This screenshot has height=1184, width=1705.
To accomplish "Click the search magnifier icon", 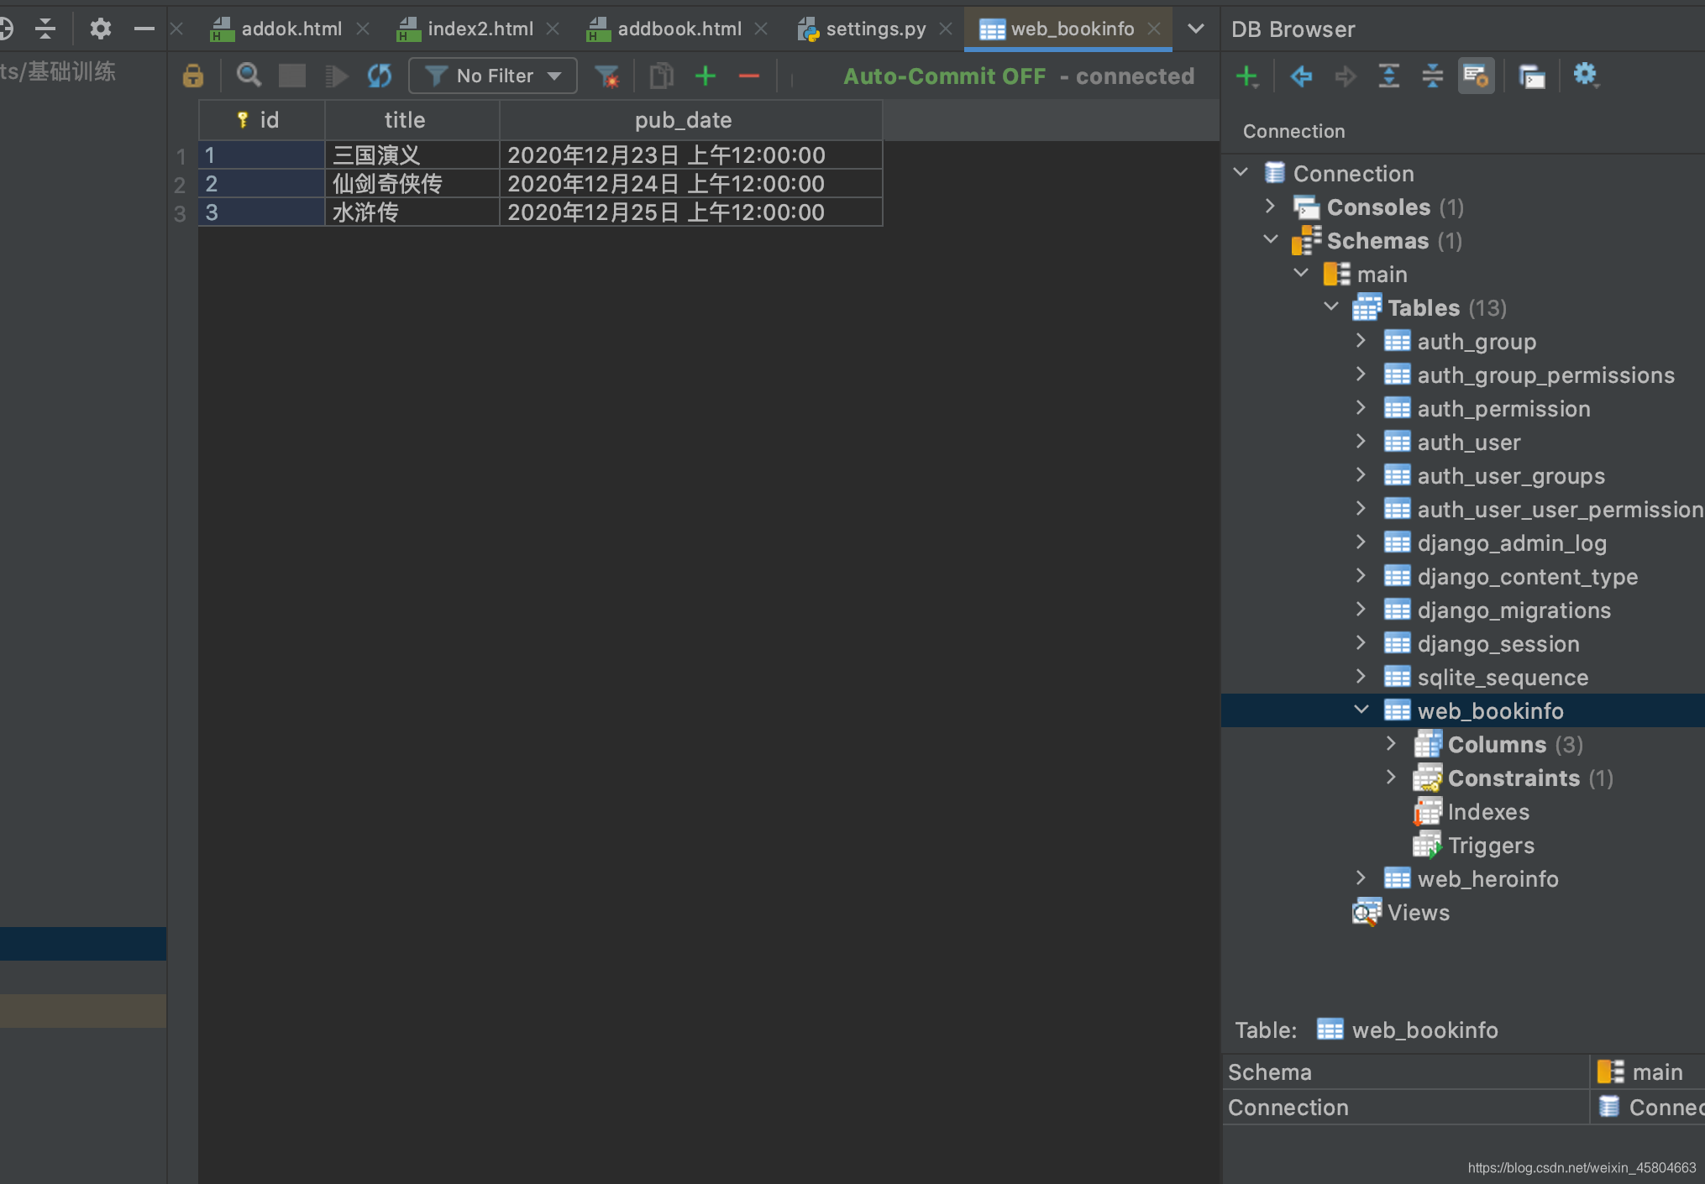I will pyautogui.click(x=249, y=76).
